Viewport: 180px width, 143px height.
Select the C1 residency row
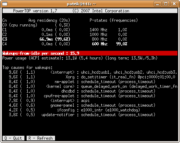(x=36, y=30)
